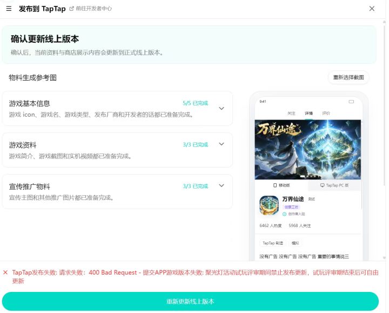Image resolution: width=389 pixels, height=313 pixels.
Task: Click the 万界仙途 game name
Action: click(x=293, y=199)
